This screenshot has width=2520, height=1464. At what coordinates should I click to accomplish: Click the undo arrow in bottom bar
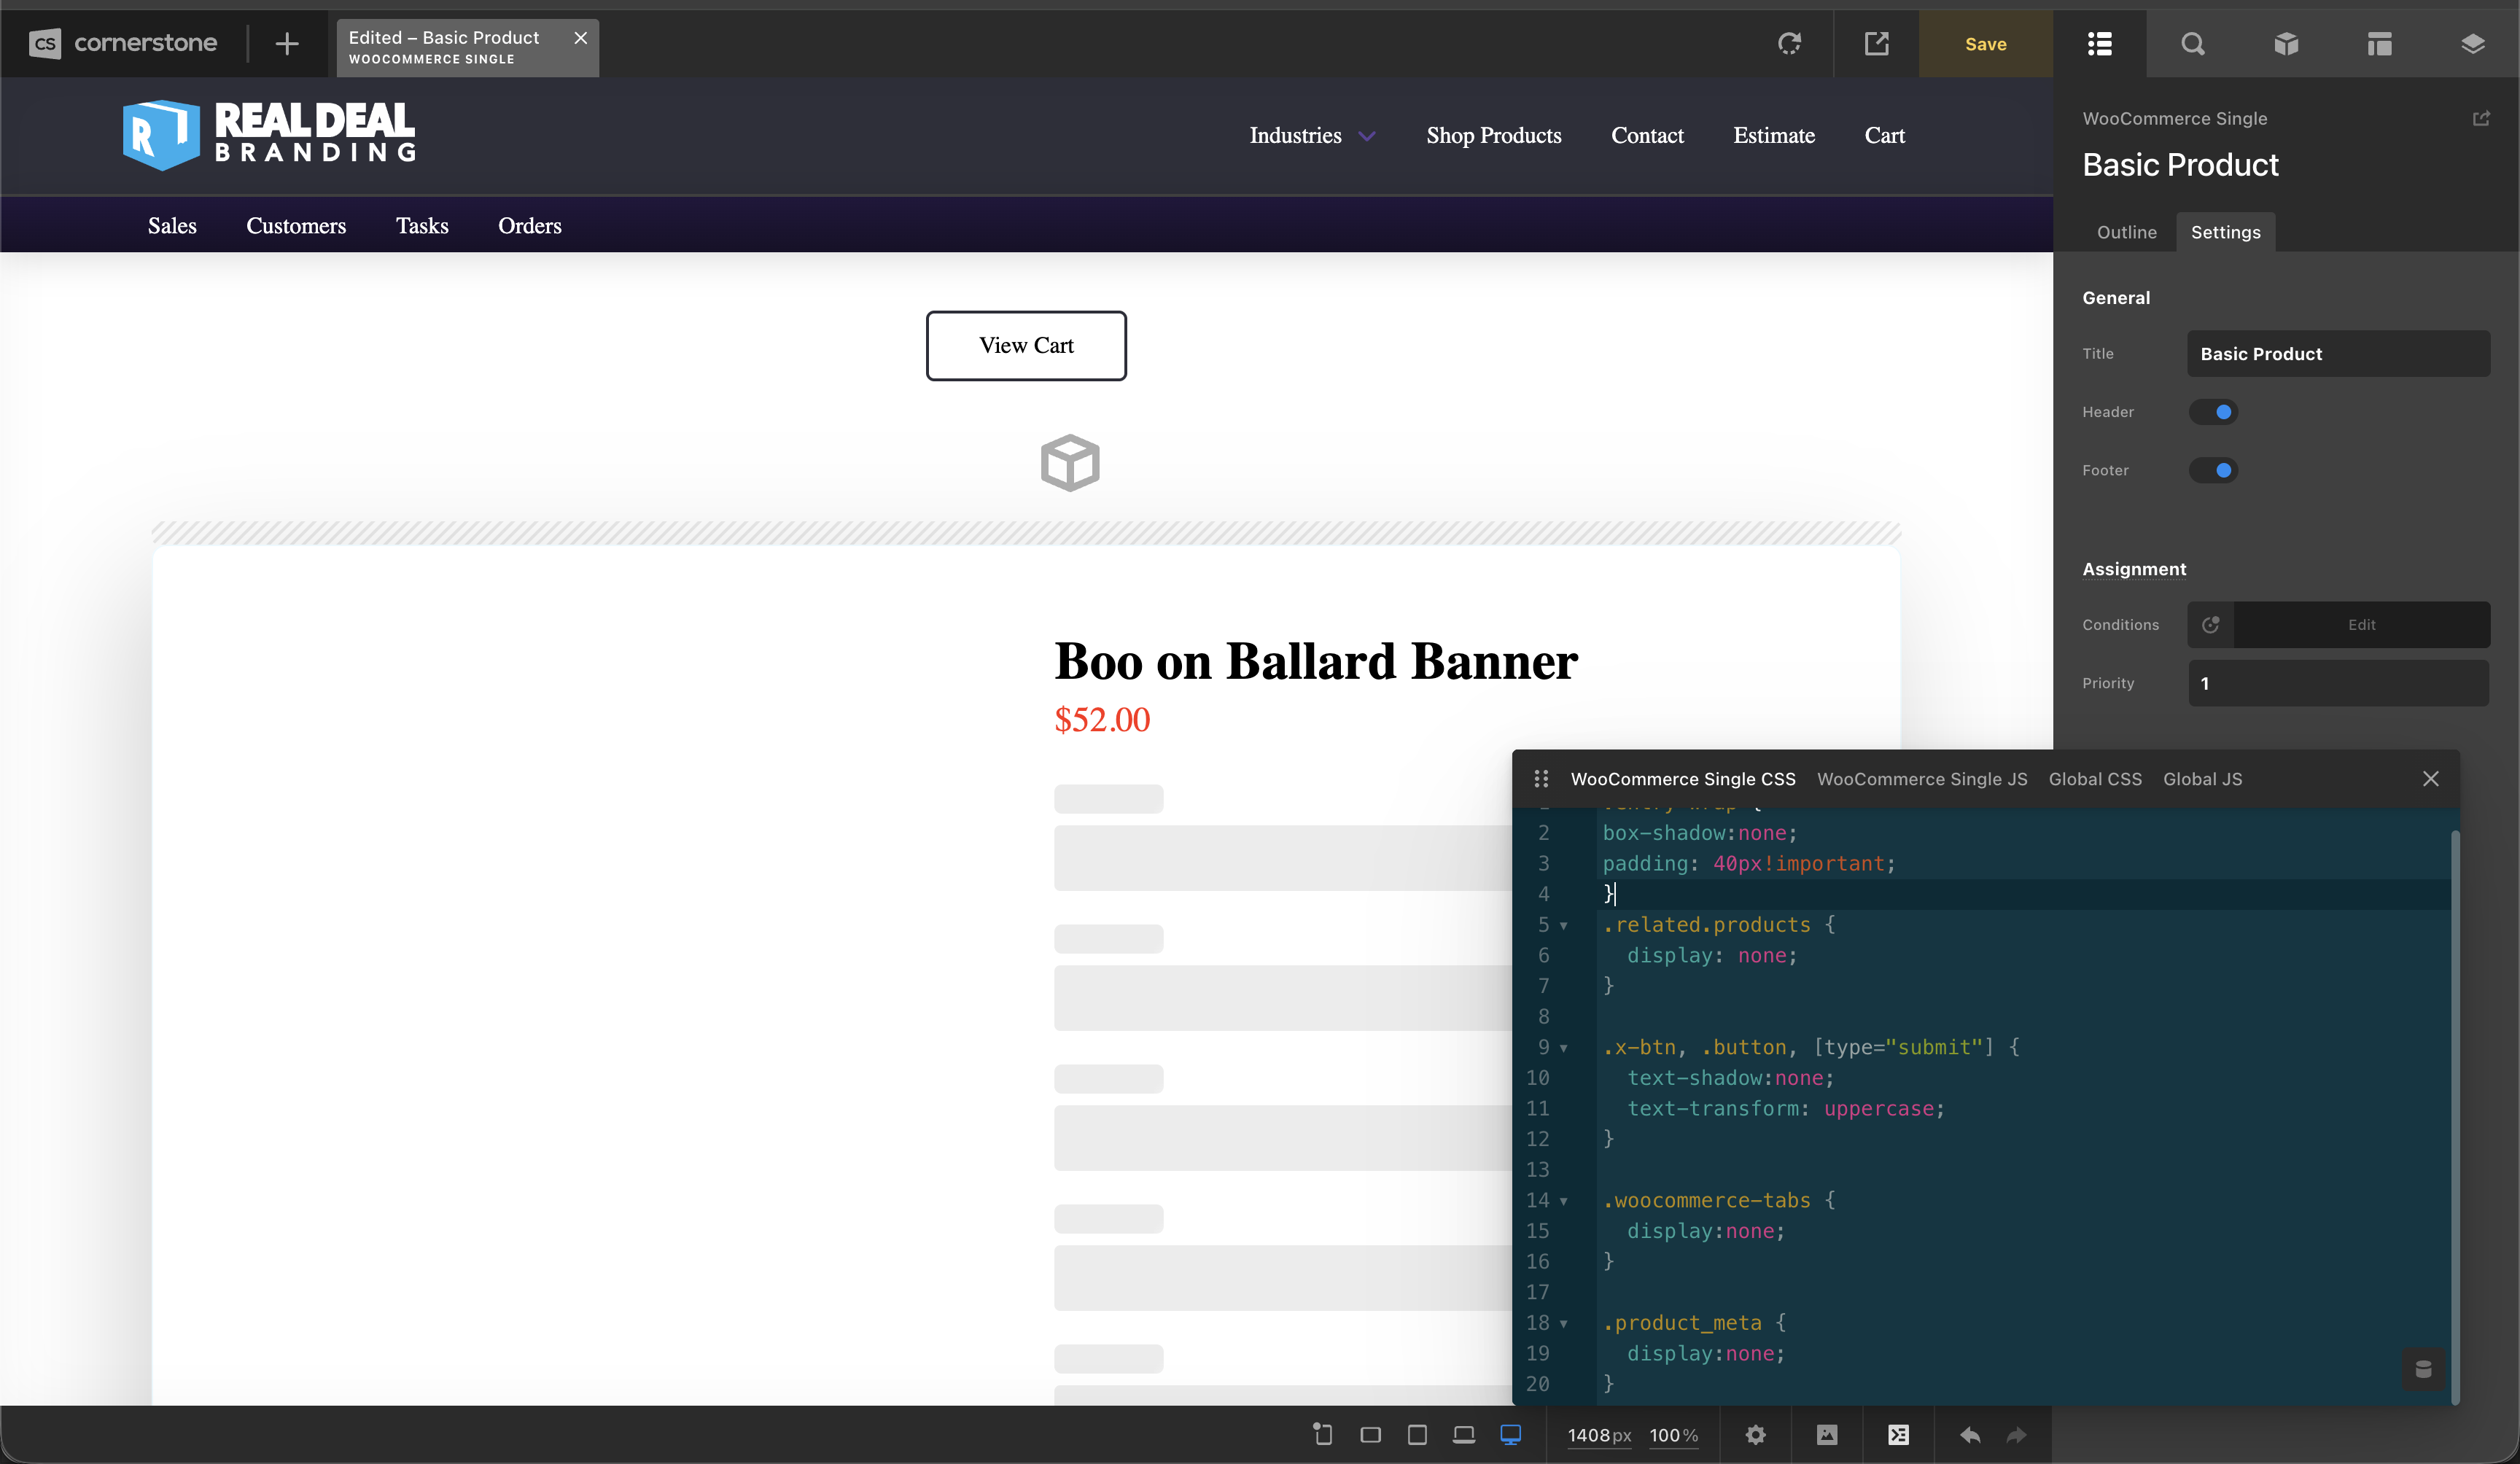pyautogui.click(x=1969, y=1435)
